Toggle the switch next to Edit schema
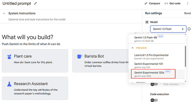The width and height of the screenshot is (191, 102). tap(154, 84)
